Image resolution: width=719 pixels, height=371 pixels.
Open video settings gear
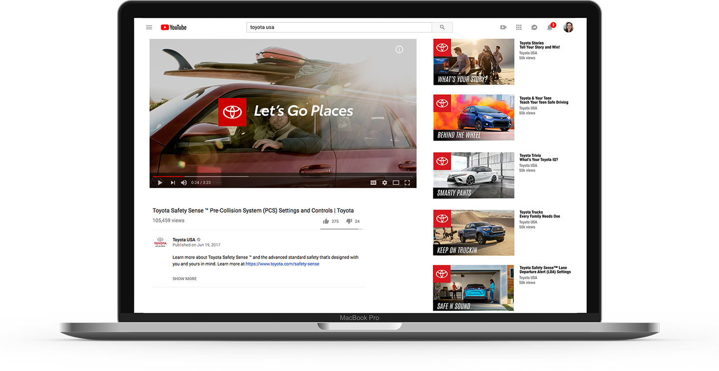[384, 183]
